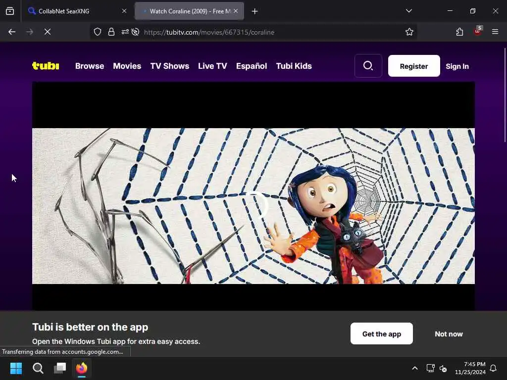Show hidden system tray icons
The height and width of the screenshot is (380, 507).
[415, 368]
